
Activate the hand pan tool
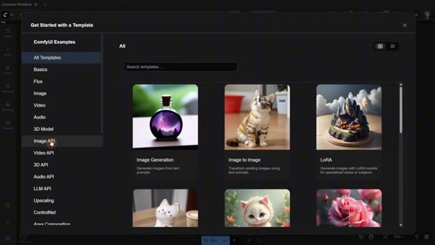coord(371,237)
